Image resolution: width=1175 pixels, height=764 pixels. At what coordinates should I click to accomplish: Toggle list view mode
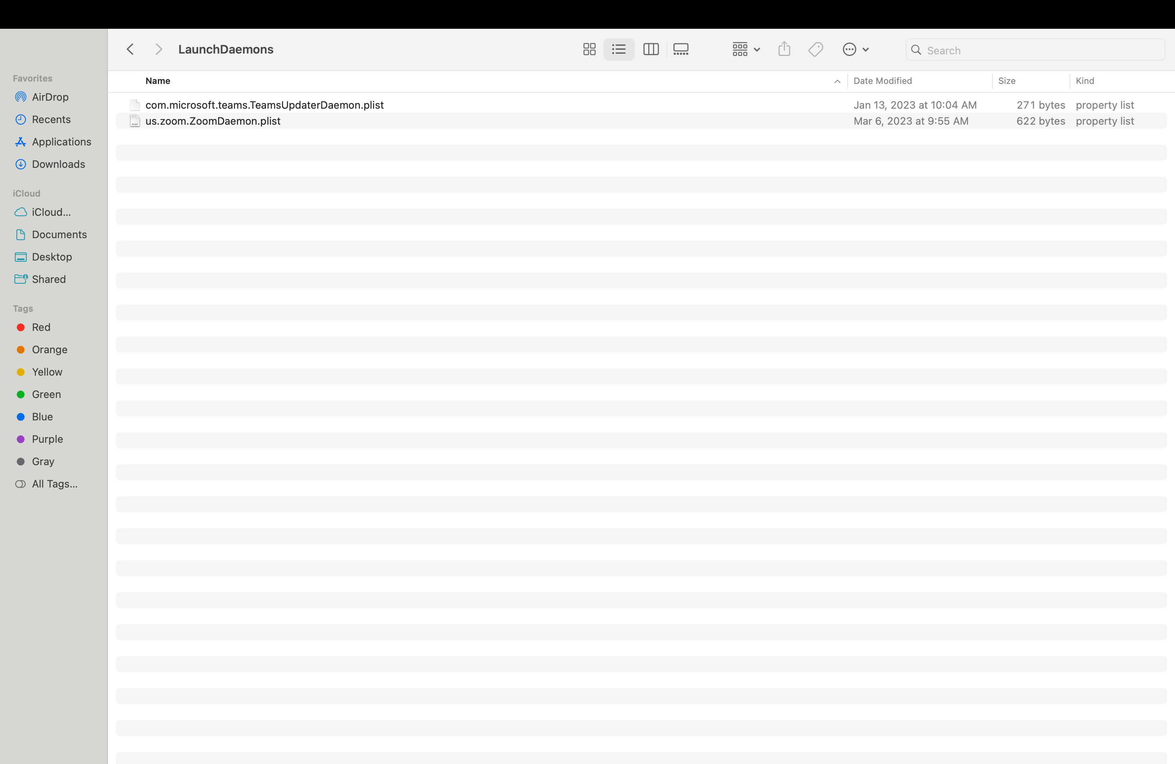point(619,50)
